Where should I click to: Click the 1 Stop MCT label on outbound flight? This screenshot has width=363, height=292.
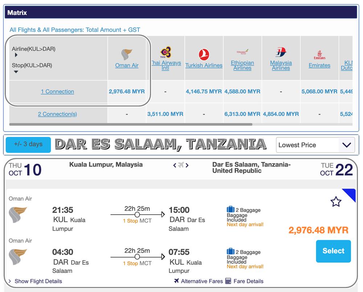point(137,221)
